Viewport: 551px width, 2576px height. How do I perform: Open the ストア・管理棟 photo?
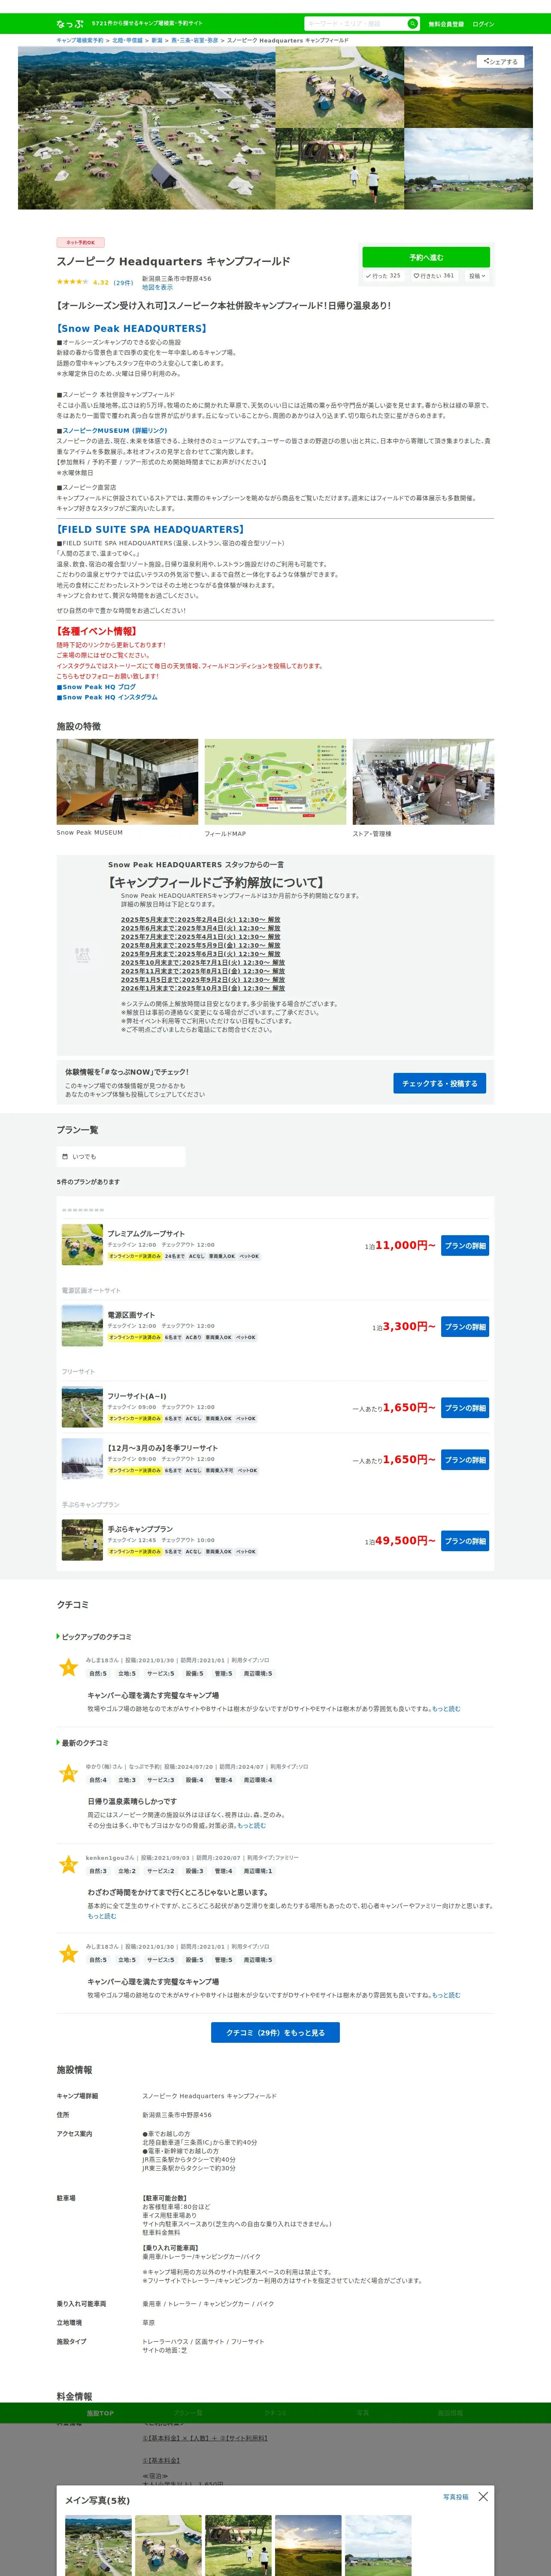pos(423,782)
